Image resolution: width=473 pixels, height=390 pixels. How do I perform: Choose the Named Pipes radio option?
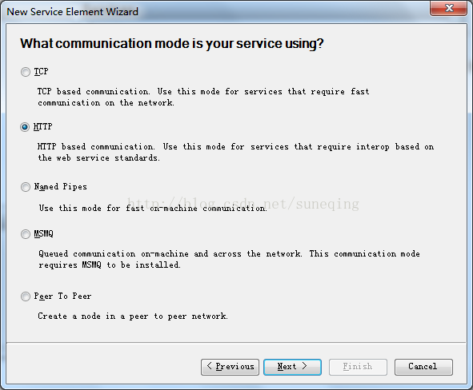[26, 187]
